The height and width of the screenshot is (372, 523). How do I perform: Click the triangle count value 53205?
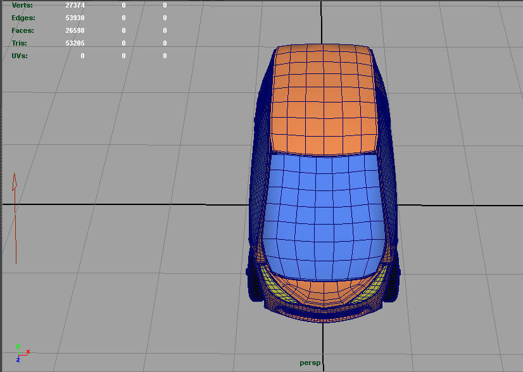(x=75, y=43)
